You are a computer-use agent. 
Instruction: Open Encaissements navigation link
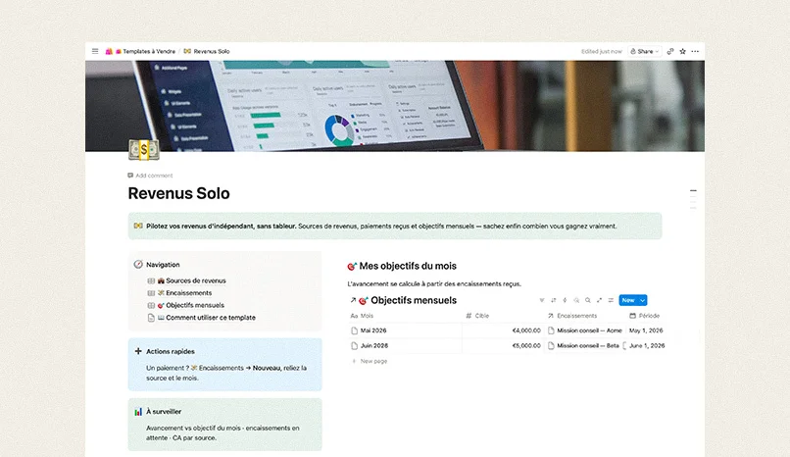[184, 293]
